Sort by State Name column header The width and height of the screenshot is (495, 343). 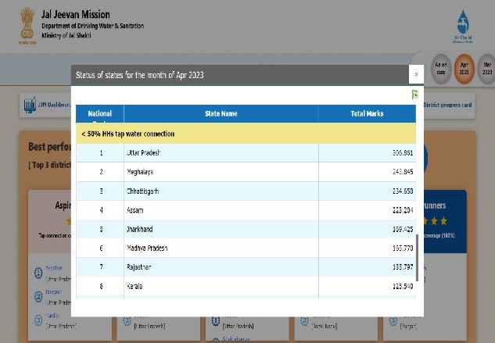pyautogui.click(x=221, y=114)
